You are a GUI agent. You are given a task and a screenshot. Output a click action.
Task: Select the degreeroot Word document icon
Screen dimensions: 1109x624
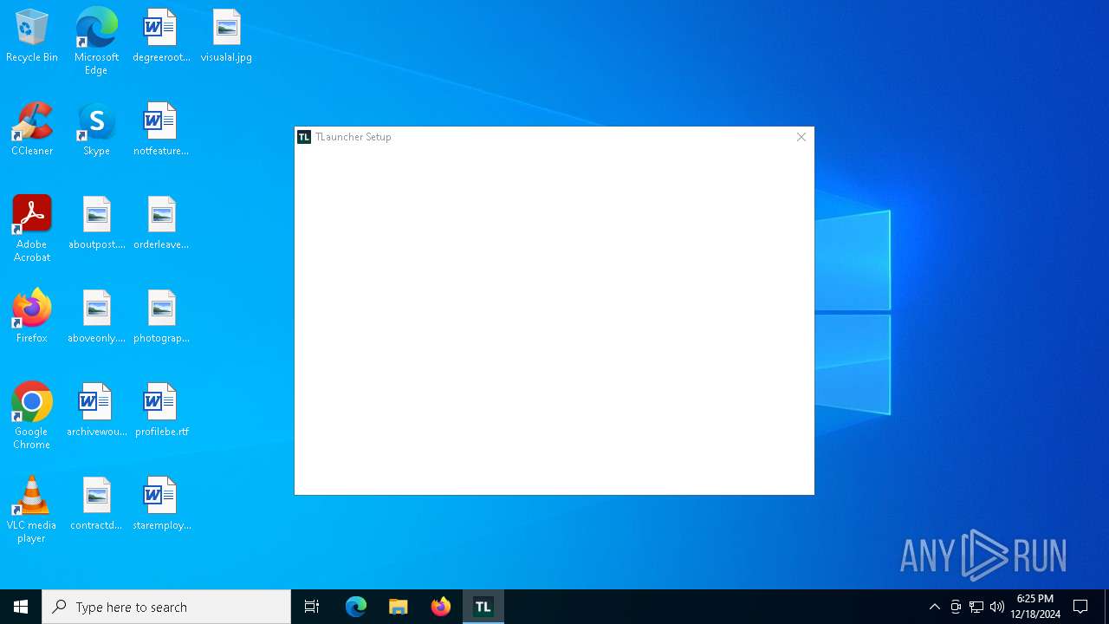coord(161,36)
